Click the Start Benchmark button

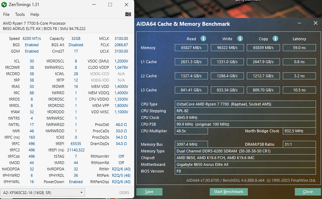228,192
